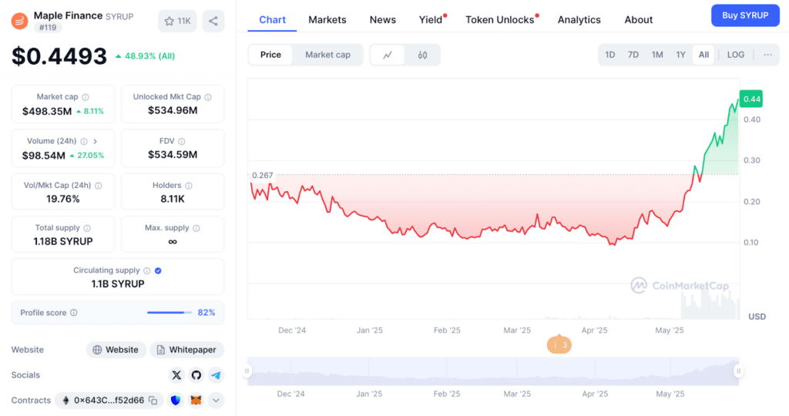
Task: Switch chart to Market cap view
Action: (327, 55)
